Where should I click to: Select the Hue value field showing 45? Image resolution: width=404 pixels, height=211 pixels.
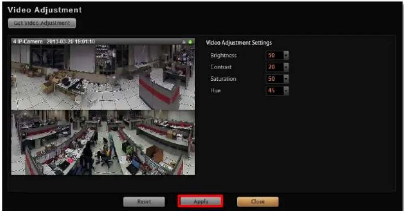click(x=274, y=90)
